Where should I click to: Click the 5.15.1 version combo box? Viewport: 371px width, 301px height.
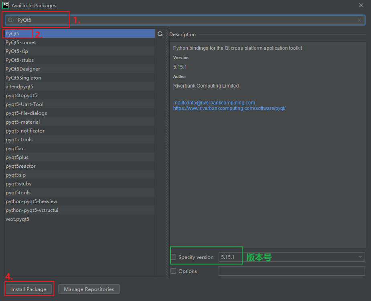click(292, 257)
